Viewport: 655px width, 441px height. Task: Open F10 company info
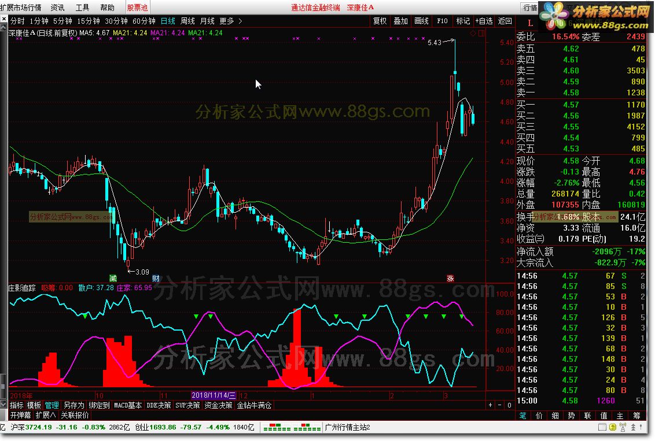[x=442, y=21]
